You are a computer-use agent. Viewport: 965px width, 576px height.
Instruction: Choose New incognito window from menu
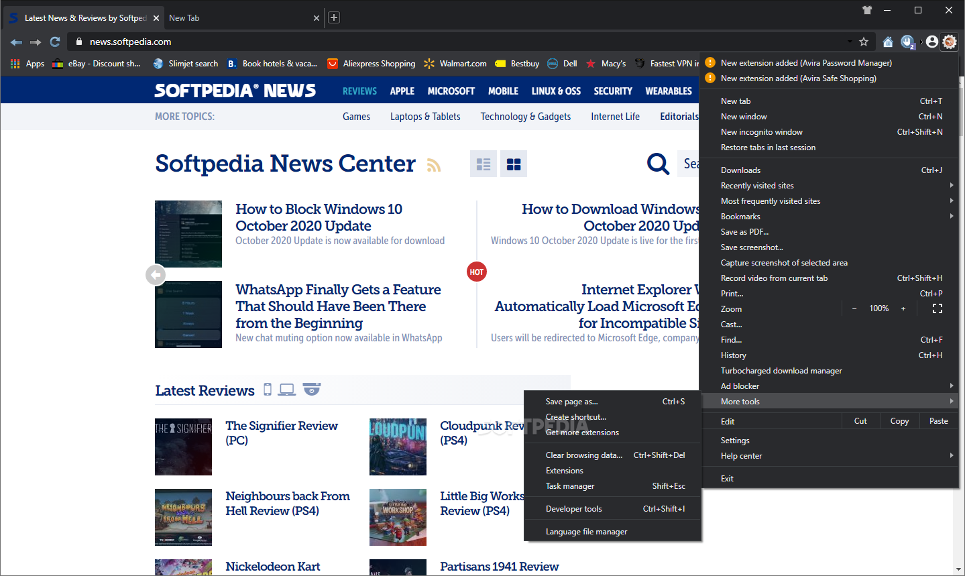[829, 132]
